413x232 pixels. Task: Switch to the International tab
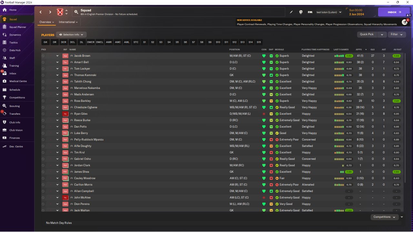pyautogui.click(x=68, y=22)
